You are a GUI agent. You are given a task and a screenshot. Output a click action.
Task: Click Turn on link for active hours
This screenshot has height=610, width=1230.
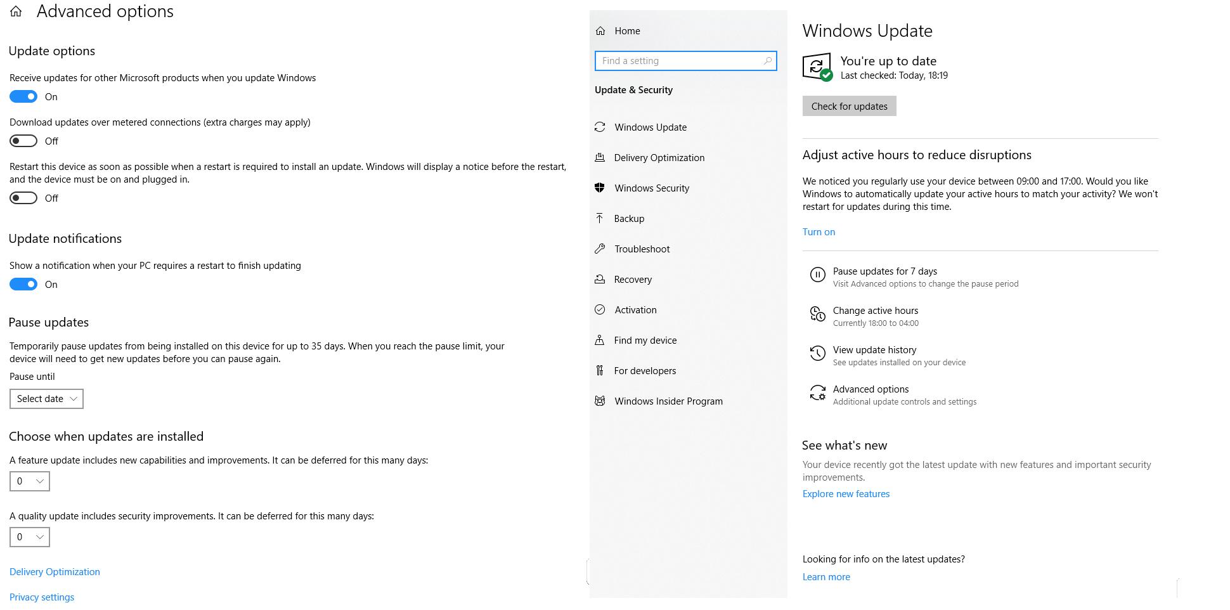819,232
